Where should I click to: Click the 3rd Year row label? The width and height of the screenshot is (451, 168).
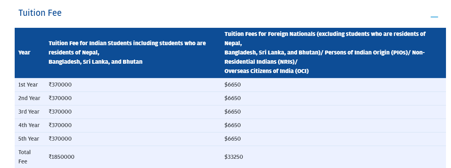point(29,112)
